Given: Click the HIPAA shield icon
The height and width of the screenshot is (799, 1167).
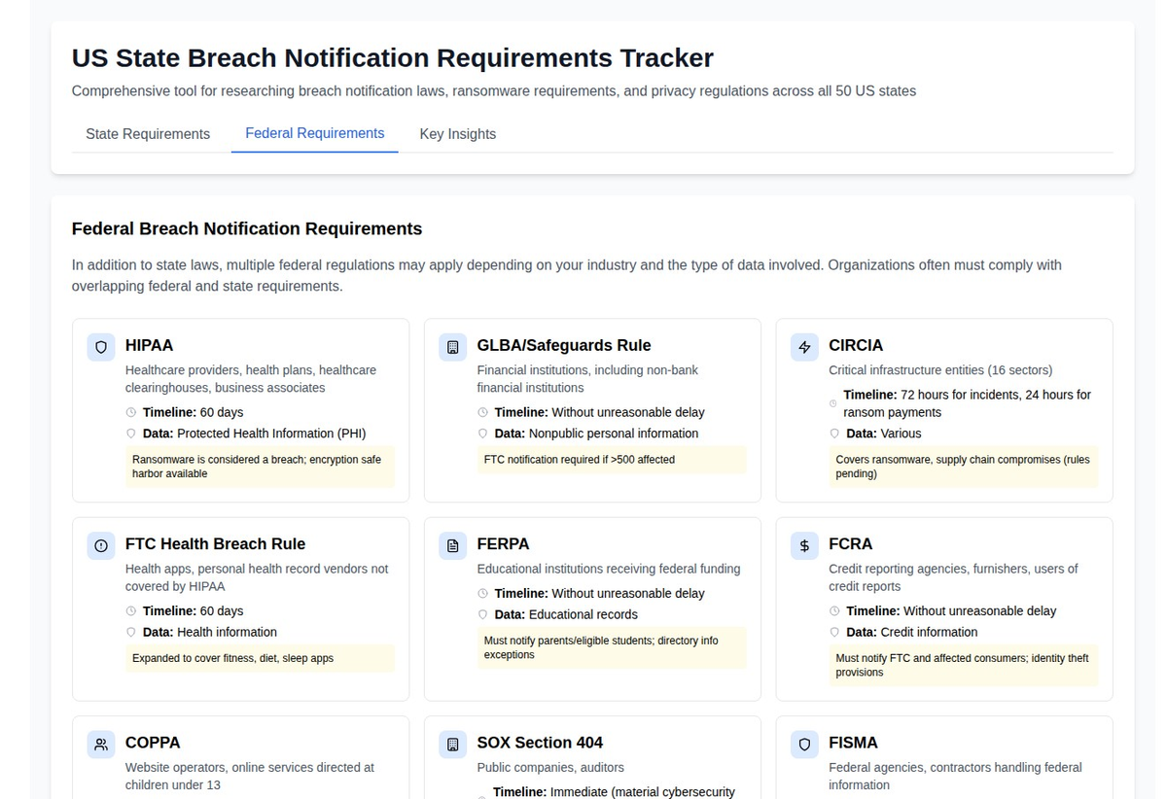Looking at the screenshot, I should 100,346.
